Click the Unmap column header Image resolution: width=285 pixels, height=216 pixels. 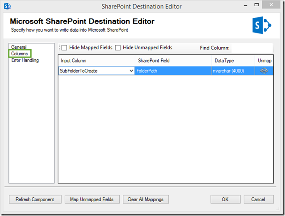(x=264, y=60)
